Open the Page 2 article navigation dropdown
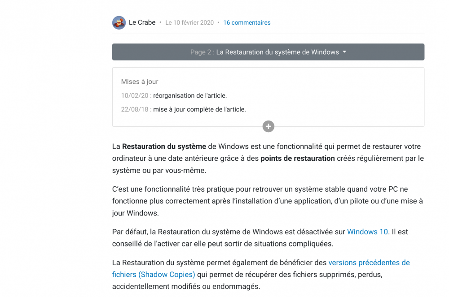The width and height of the screenshot is (449, 297). pyautogui.click(x=268, y=52)
